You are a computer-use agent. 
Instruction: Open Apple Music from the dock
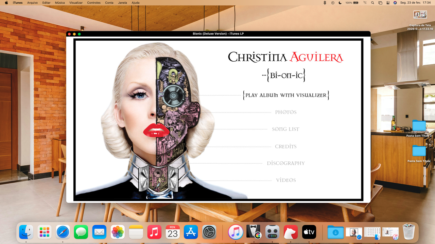click(x=154, y=232)
